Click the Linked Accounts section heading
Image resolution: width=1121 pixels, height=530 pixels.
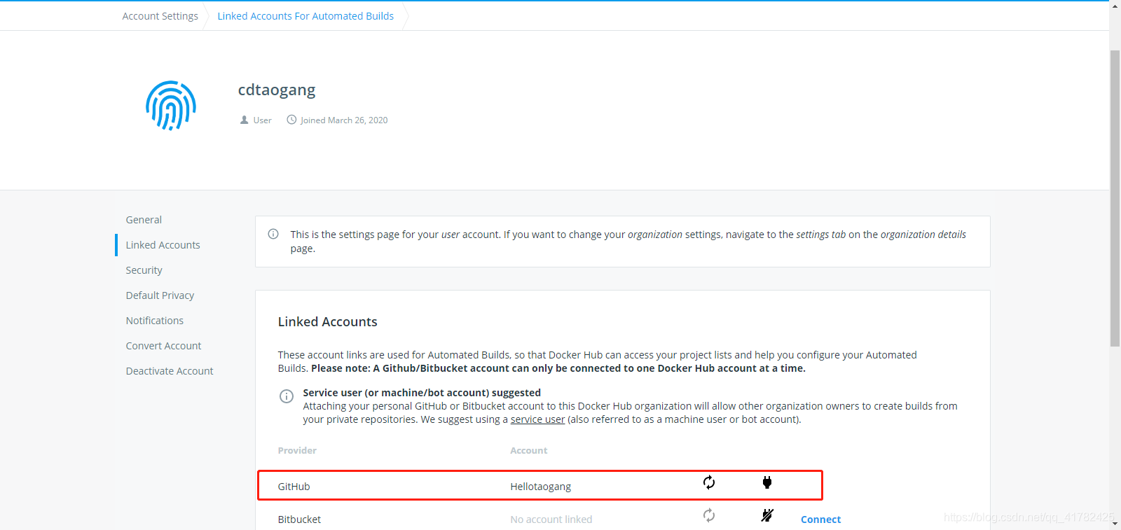(x=327, y=322)
